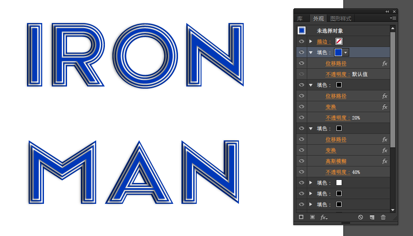Open 不透明度 link showing 20%
Viewport: 413px width, 236px height.
click(x=338, y=118)
